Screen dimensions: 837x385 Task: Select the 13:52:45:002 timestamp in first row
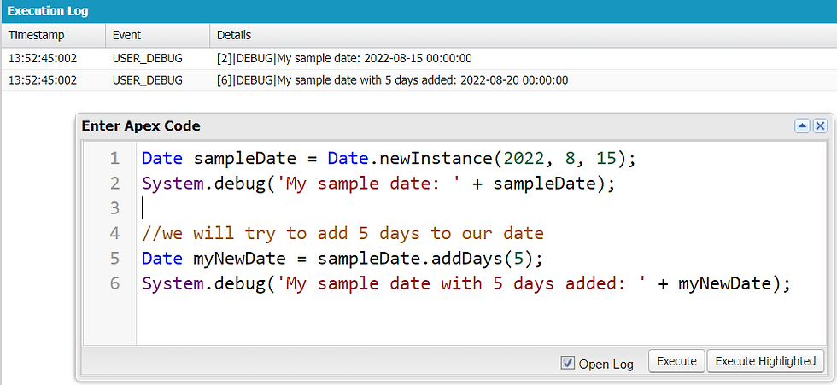pos(43,59)
